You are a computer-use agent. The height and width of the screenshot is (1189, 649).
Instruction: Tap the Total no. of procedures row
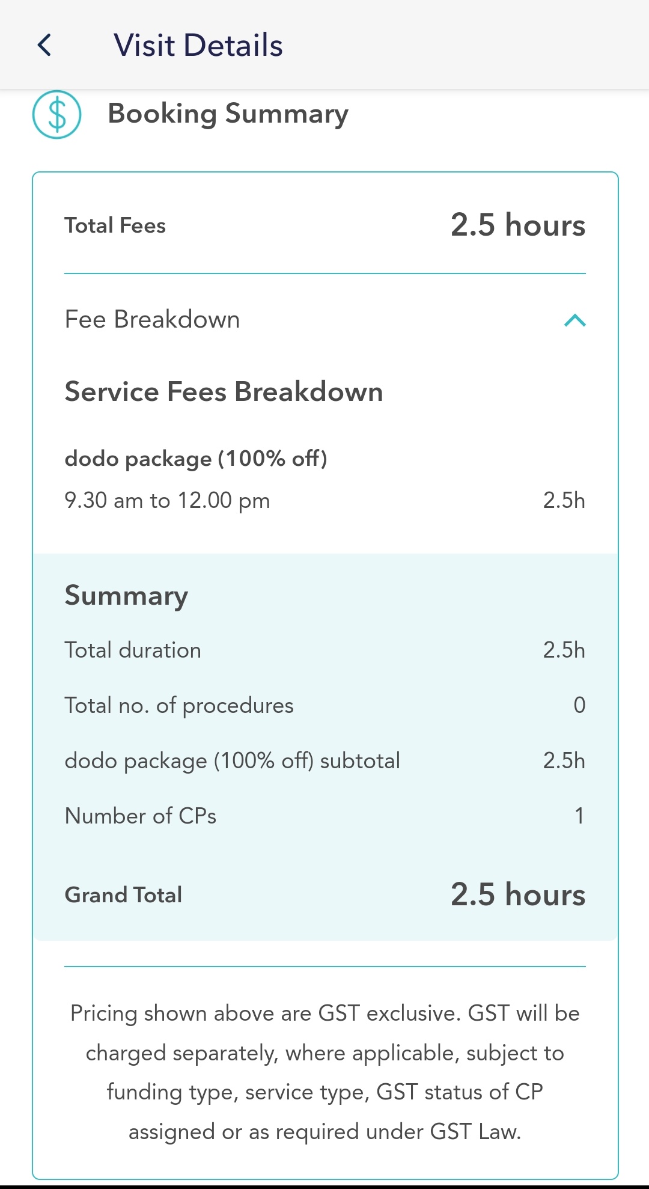coord(179,705)
